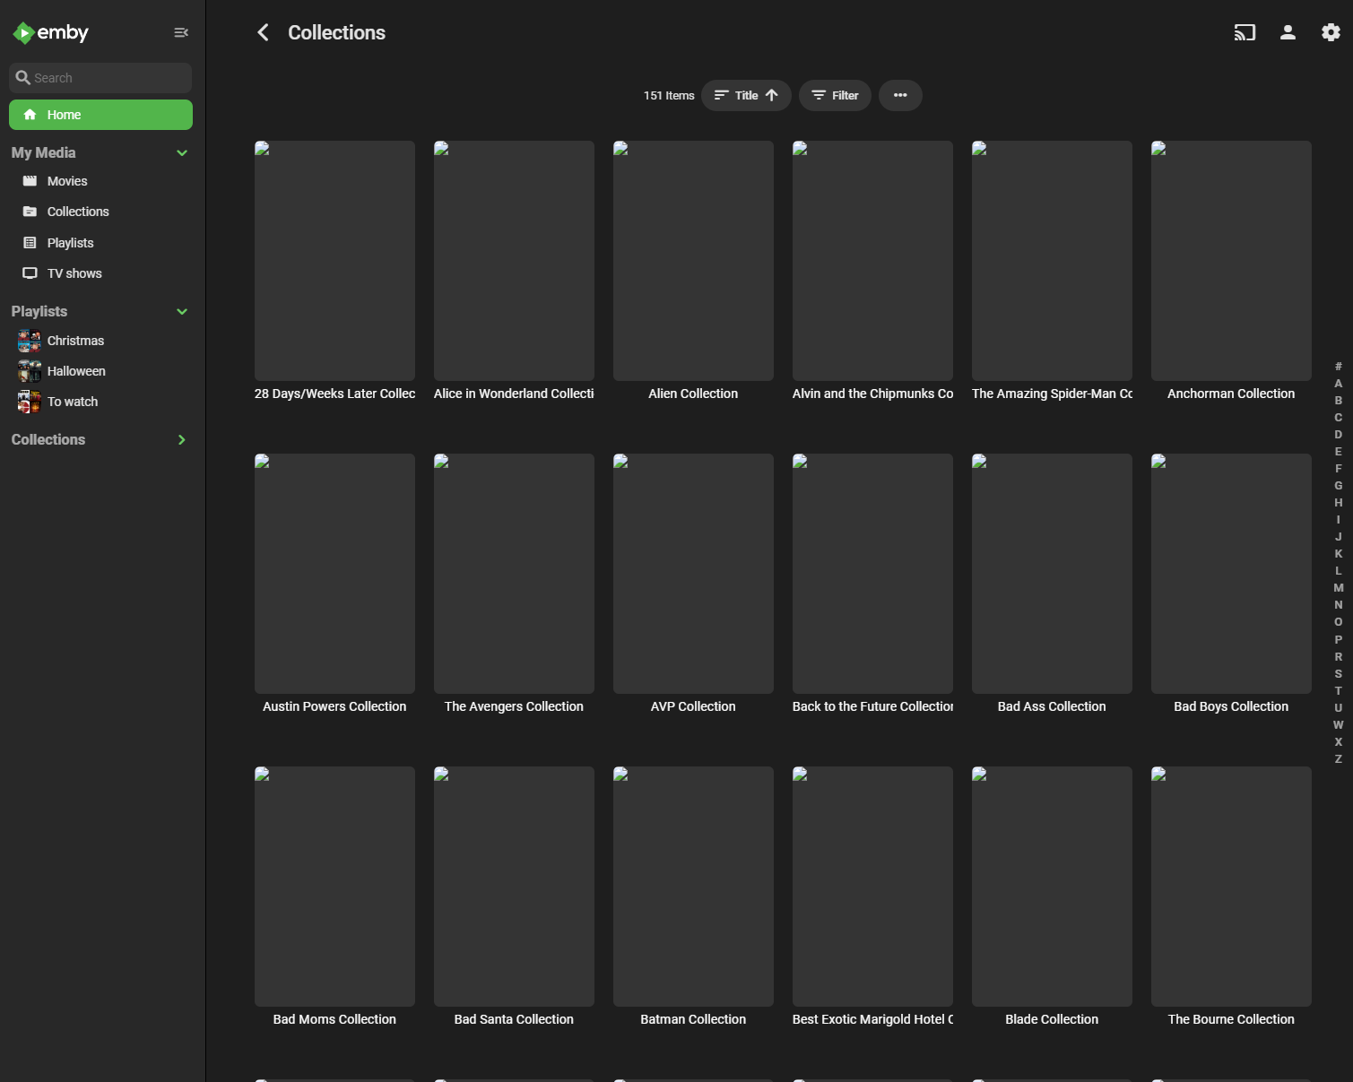Click the three-dot more options button

point(900,96)
